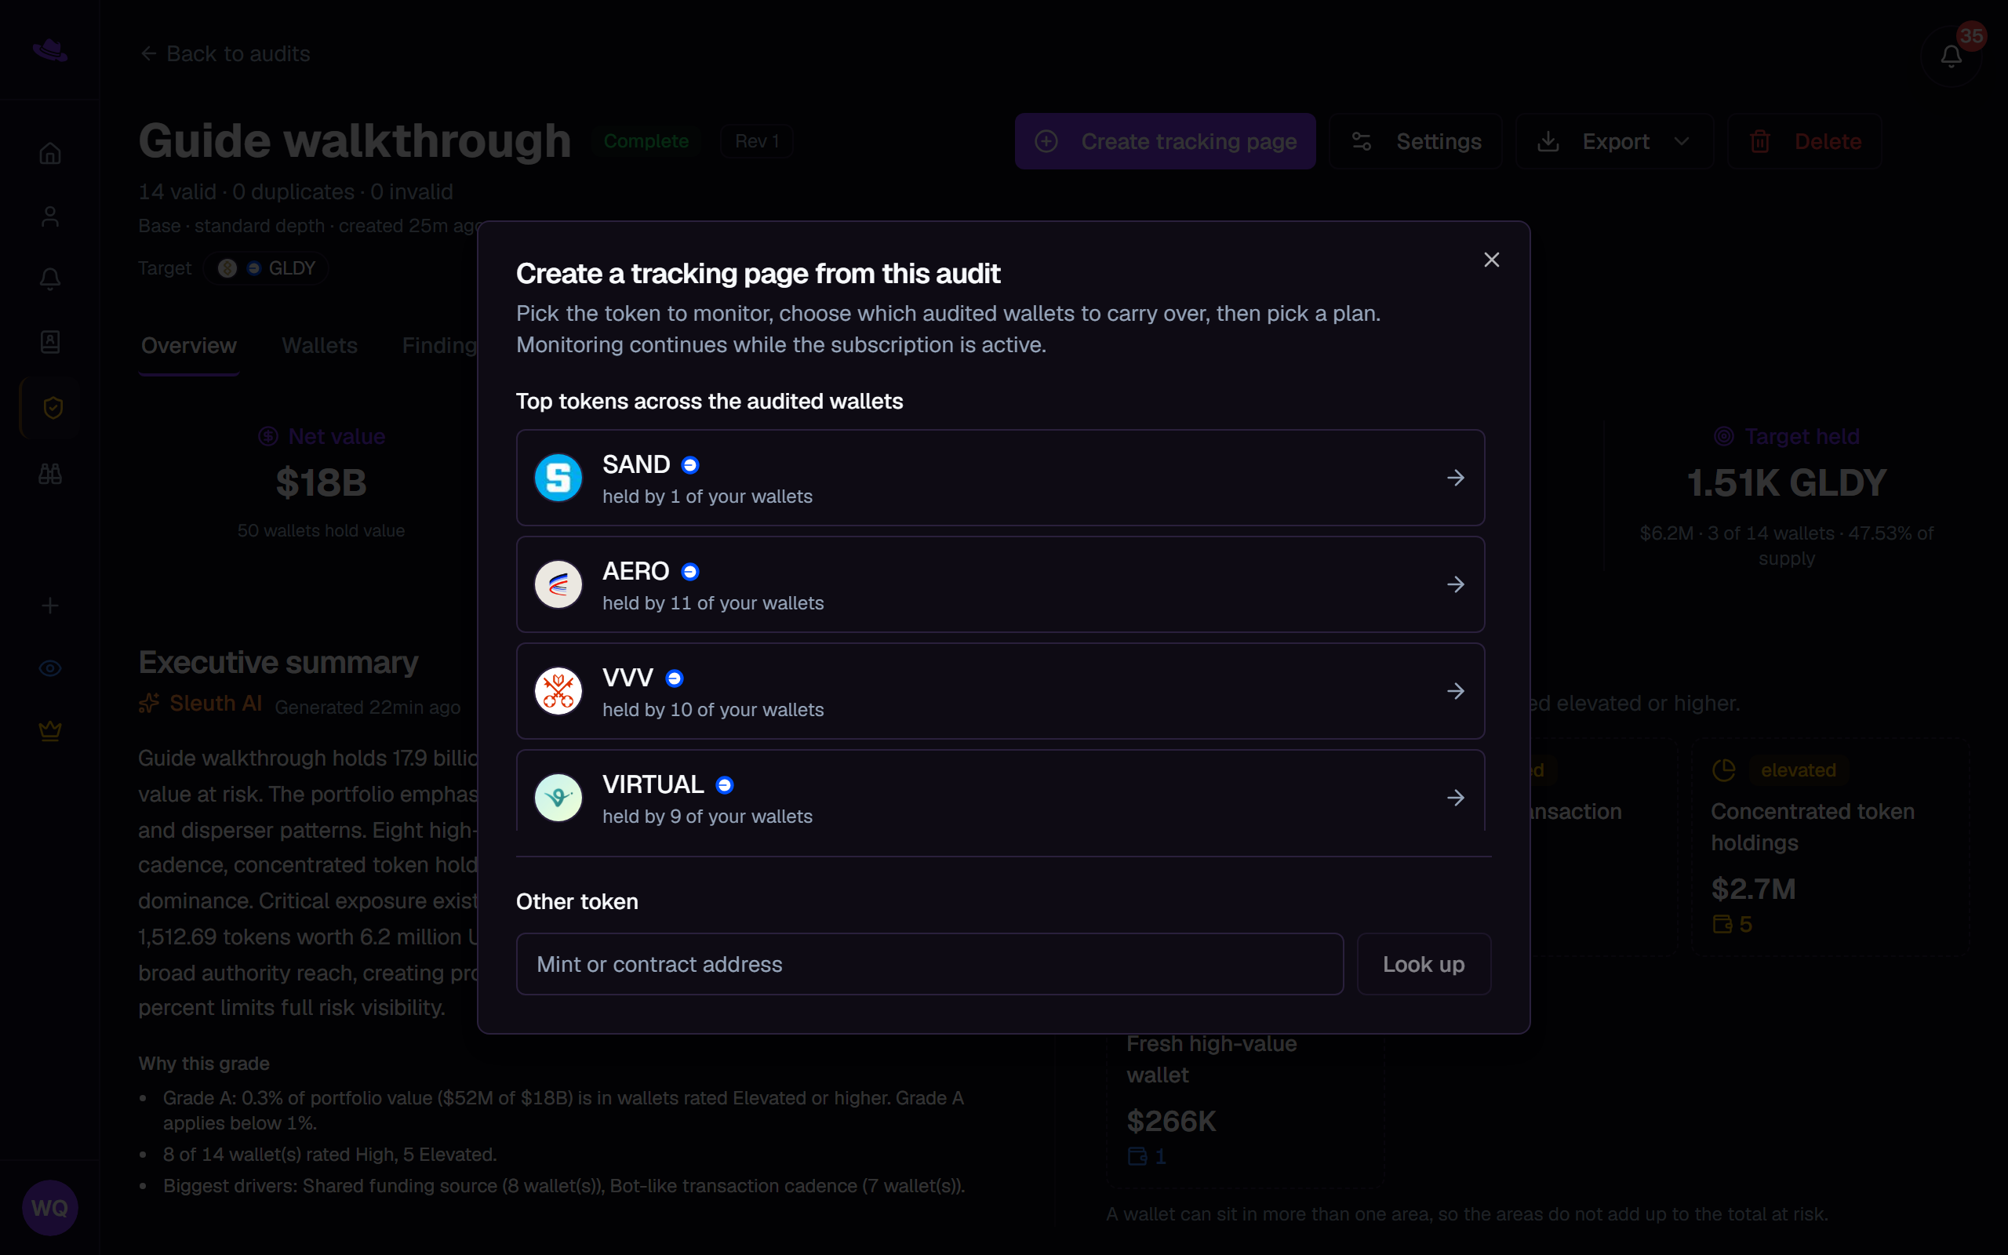Screen dimensions: 2008x1255
Task: Select SAND token row arrow
Action: (x=1455, y=478)
